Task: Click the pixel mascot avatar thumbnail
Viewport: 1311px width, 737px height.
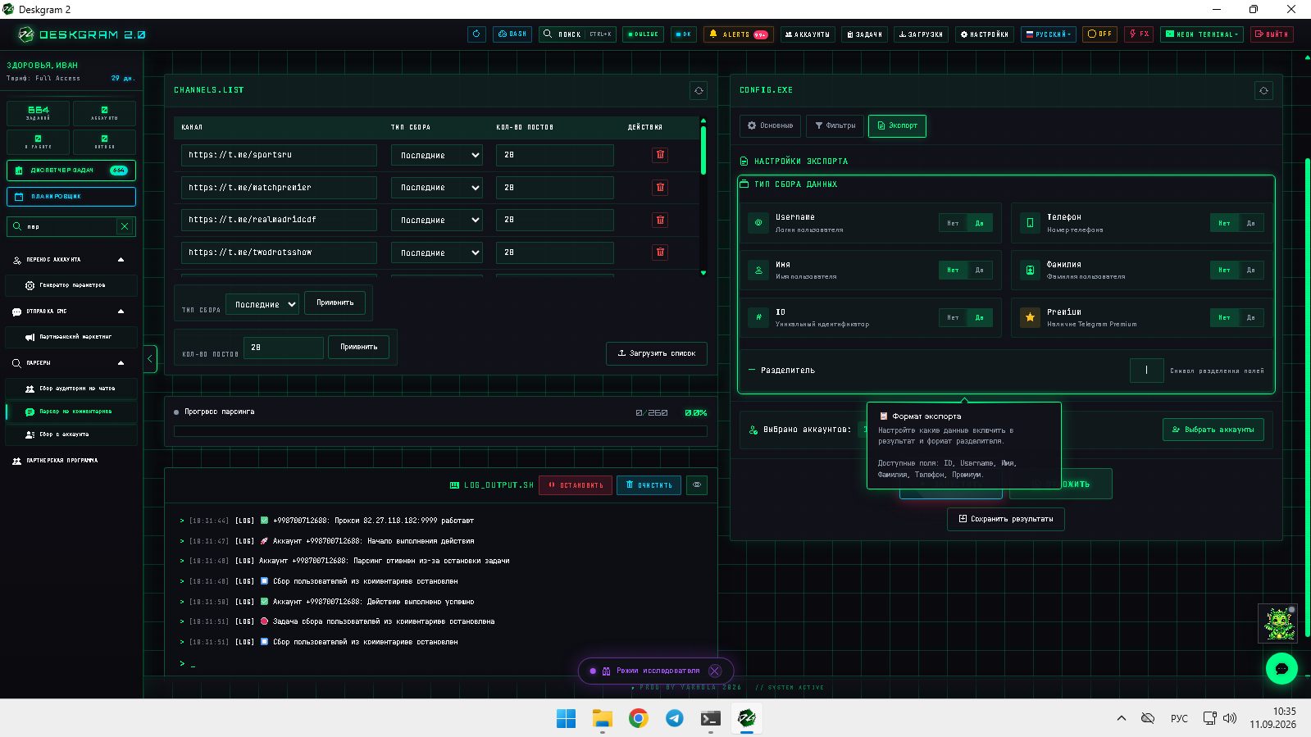Action: (1278, 624)
